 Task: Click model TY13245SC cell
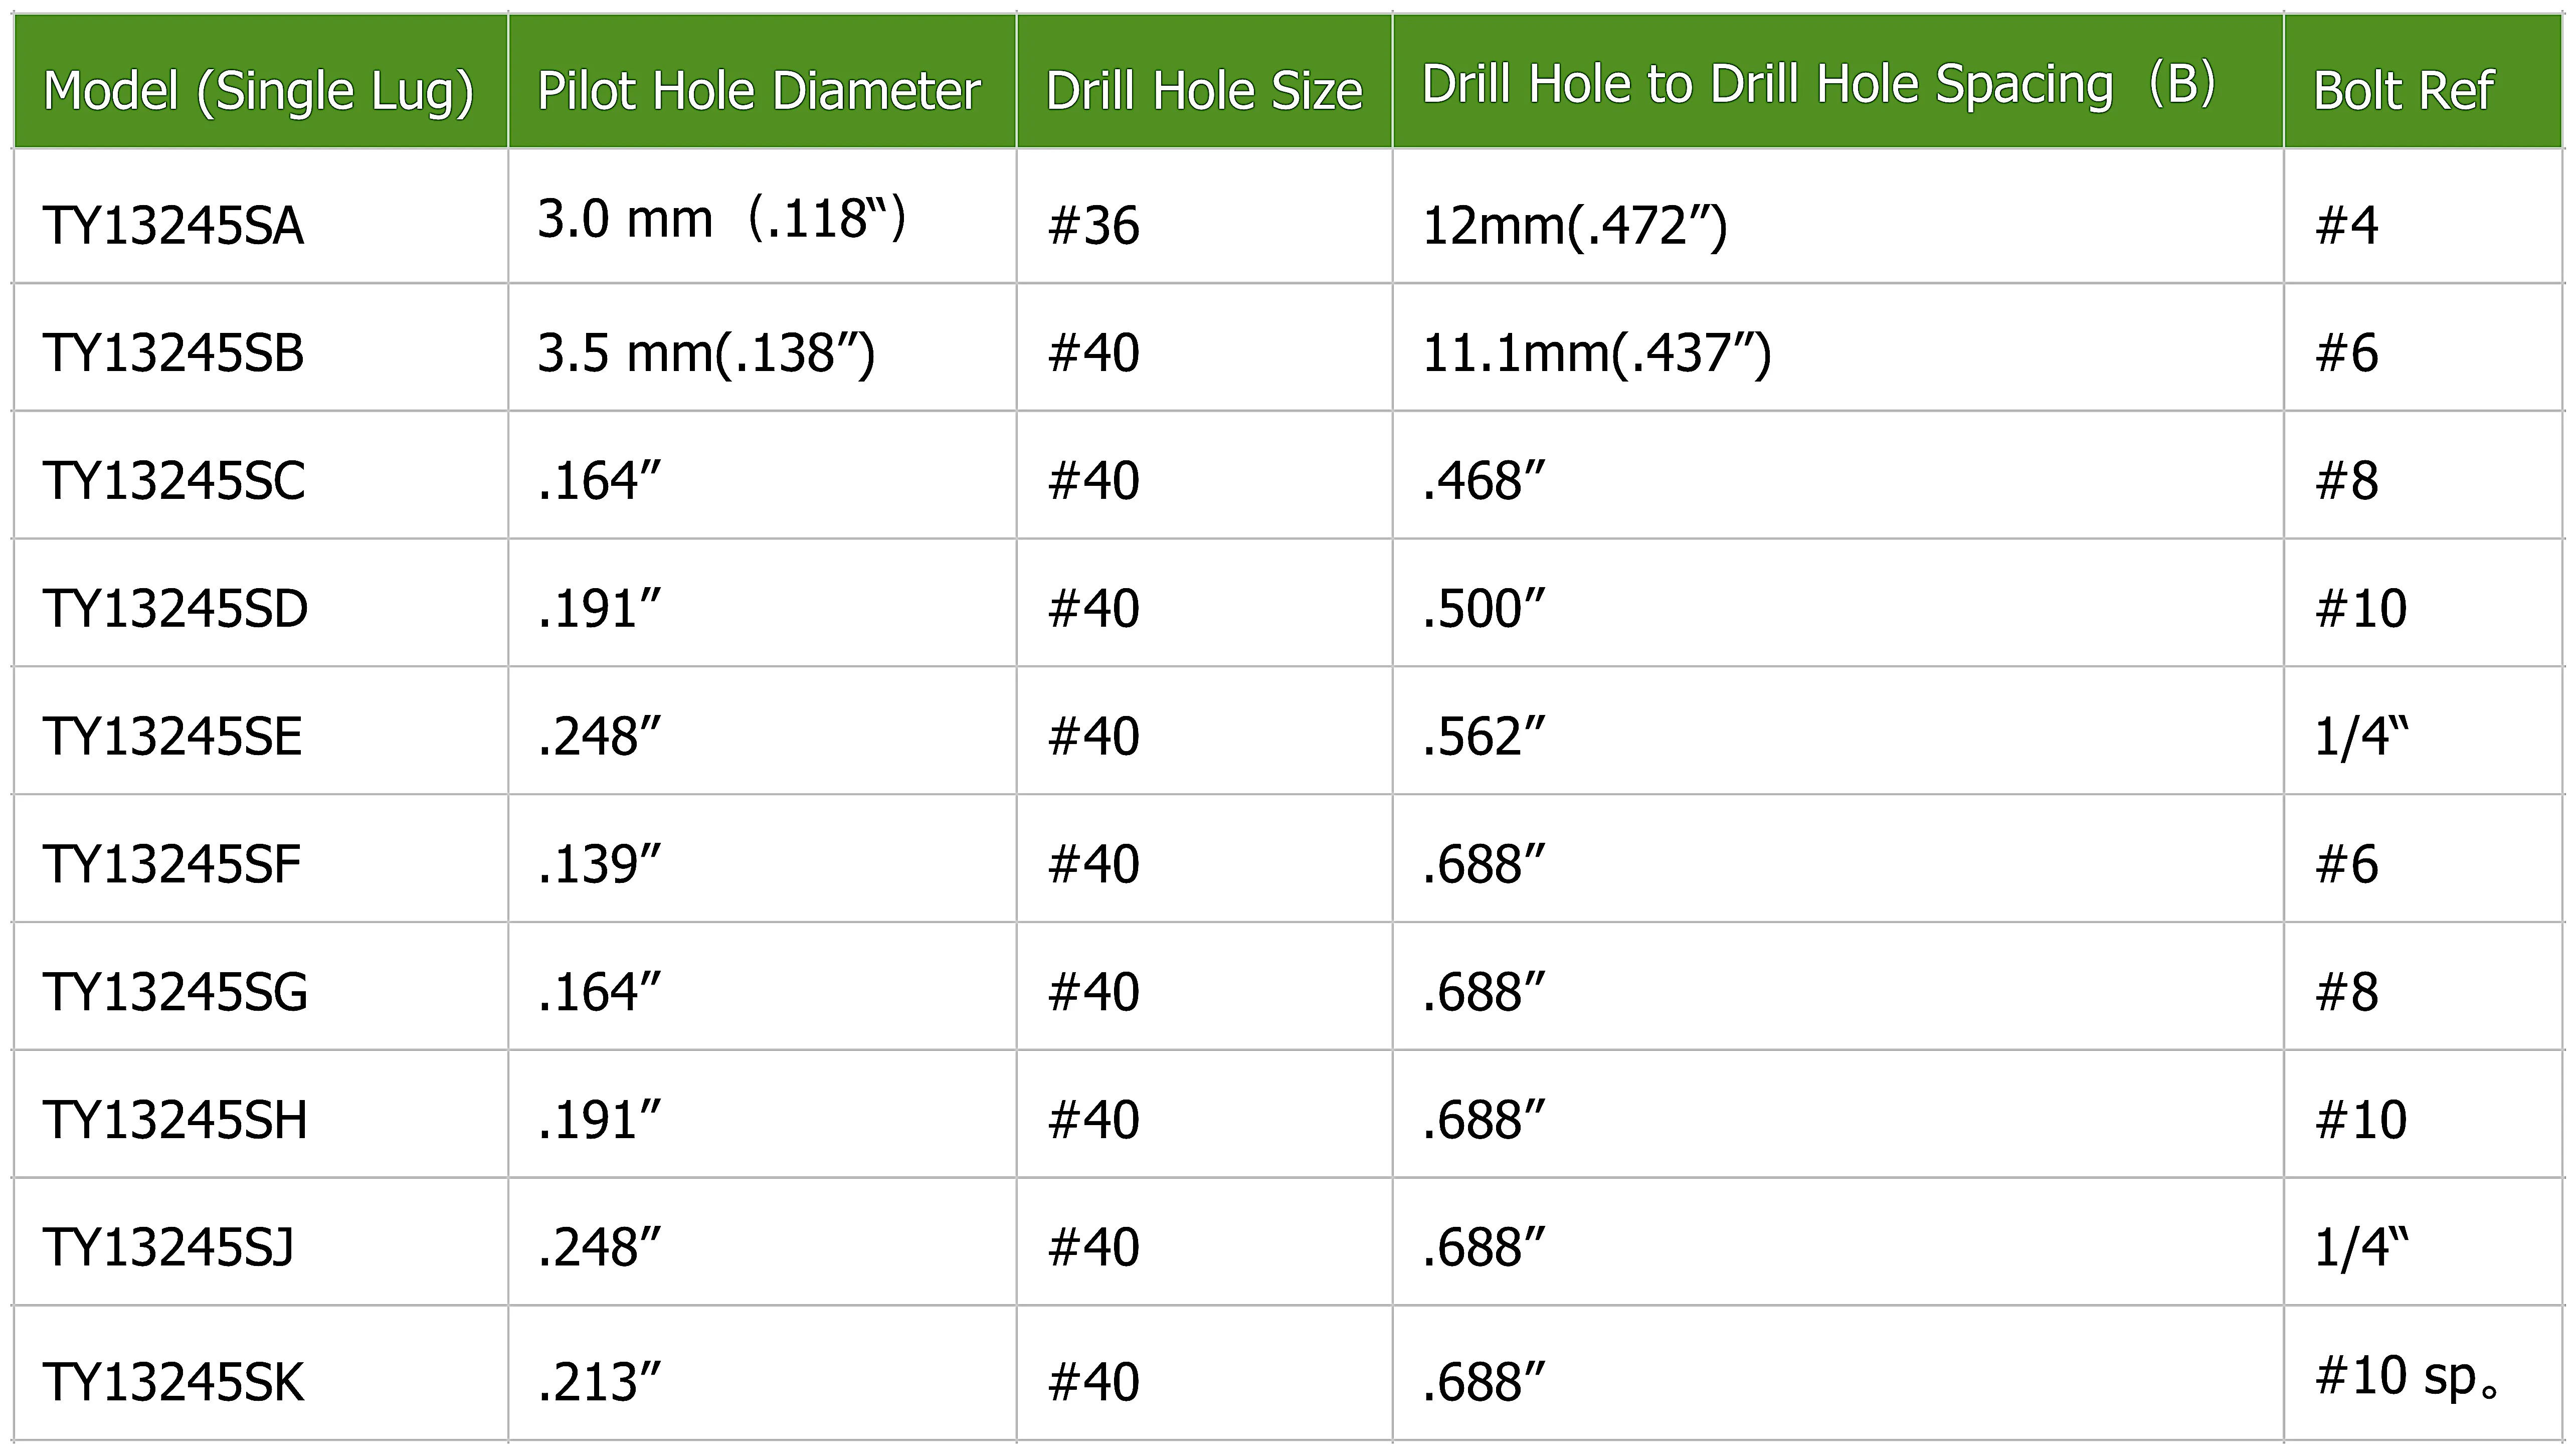pyautogui.click(x=172, y=480)
